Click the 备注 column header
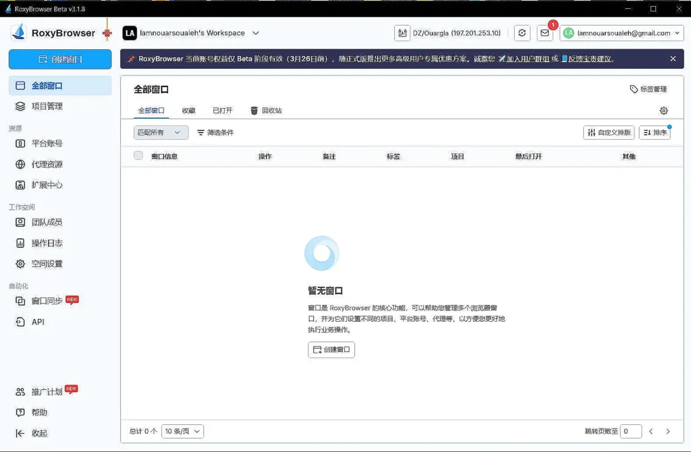The height and width of the screenshot is (452, 691). click(329, 157)
